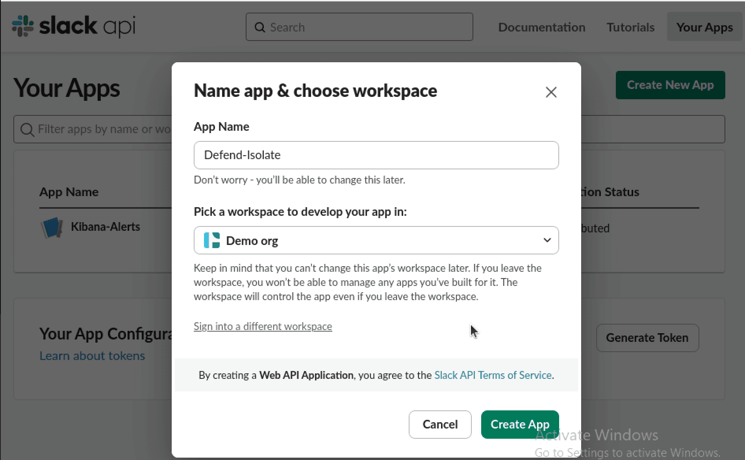Open the Tutorials menu item
This screenshot has width=745, height=460.
point(630,27)
